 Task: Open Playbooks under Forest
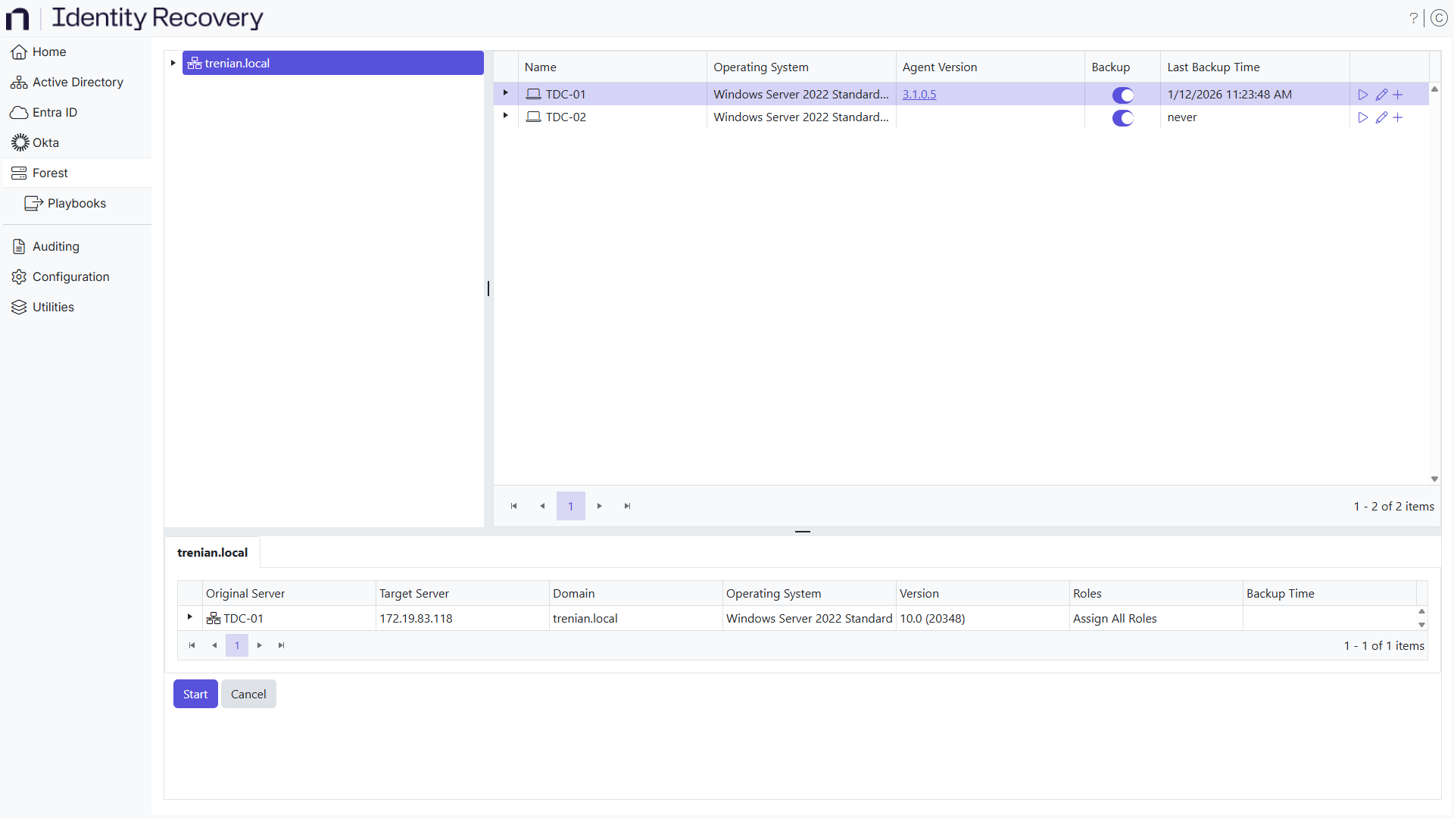click(76, 203)
